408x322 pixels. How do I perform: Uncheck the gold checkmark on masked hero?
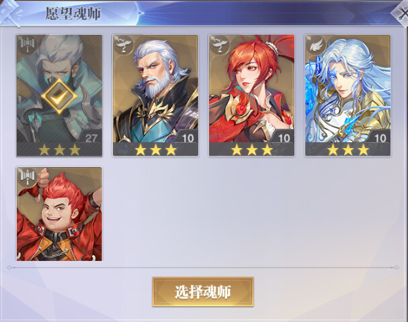tap(59, 96)
